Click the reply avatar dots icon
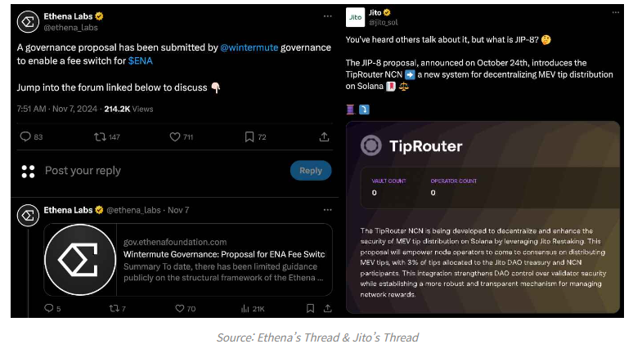 28,171
